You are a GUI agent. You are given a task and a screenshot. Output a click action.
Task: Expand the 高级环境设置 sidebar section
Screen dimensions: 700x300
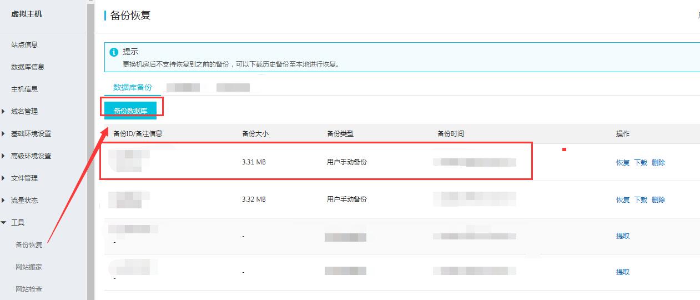(x=31, y=156)
